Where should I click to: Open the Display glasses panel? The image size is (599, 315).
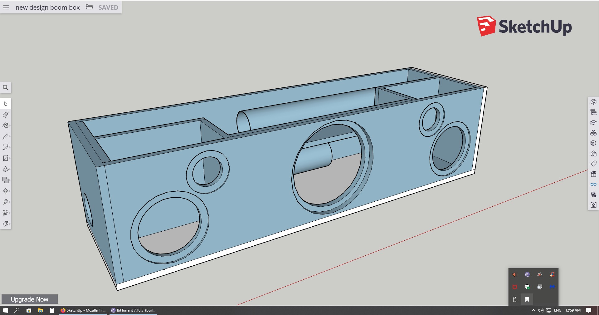click(593, 184)
